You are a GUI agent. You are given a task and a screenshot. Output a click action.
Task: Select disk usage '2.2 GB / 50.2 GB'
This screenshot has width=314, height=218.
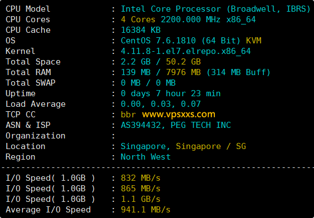click(160, 62)
